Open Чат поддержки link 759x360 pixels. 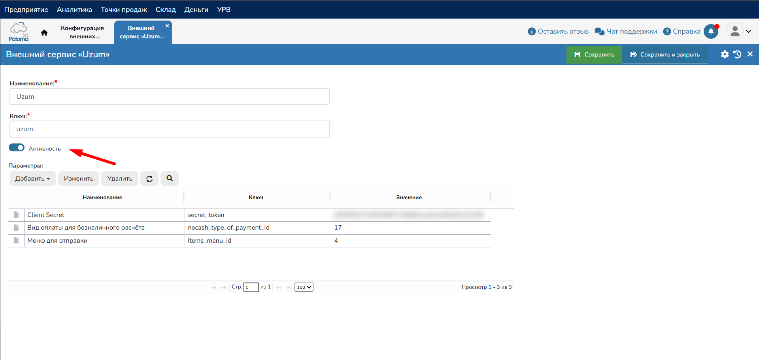626,32
